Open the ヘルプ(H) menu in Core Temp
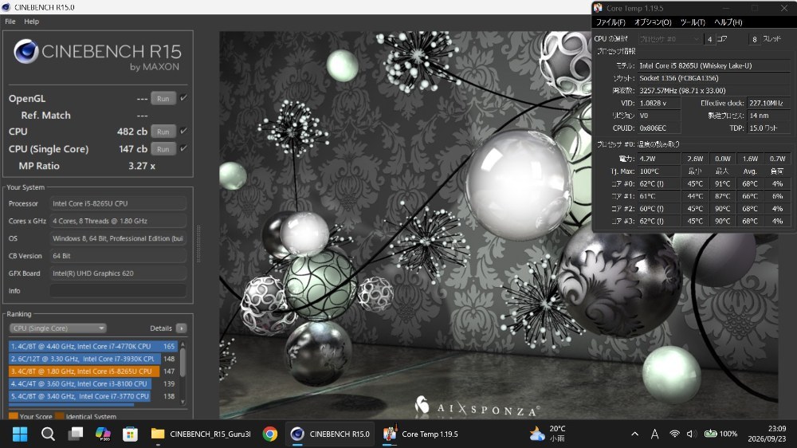The image size is (797, 448). 728,22
